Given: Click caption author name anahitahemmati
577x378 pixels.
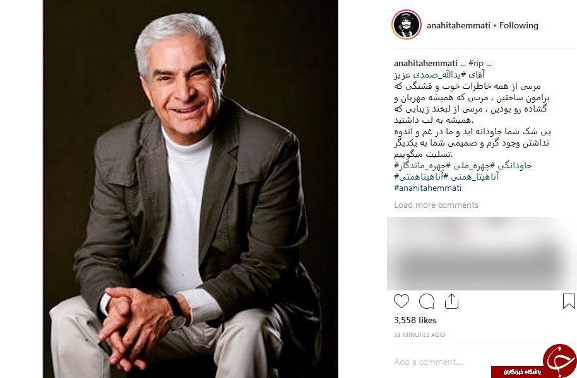Looking at the screenshot, I should point(425,63).
